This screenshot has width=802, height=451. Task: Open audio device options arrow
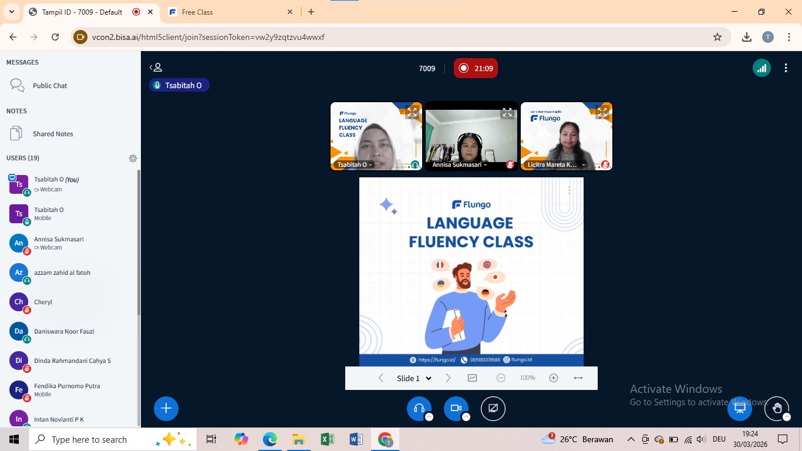click(429, 417)
